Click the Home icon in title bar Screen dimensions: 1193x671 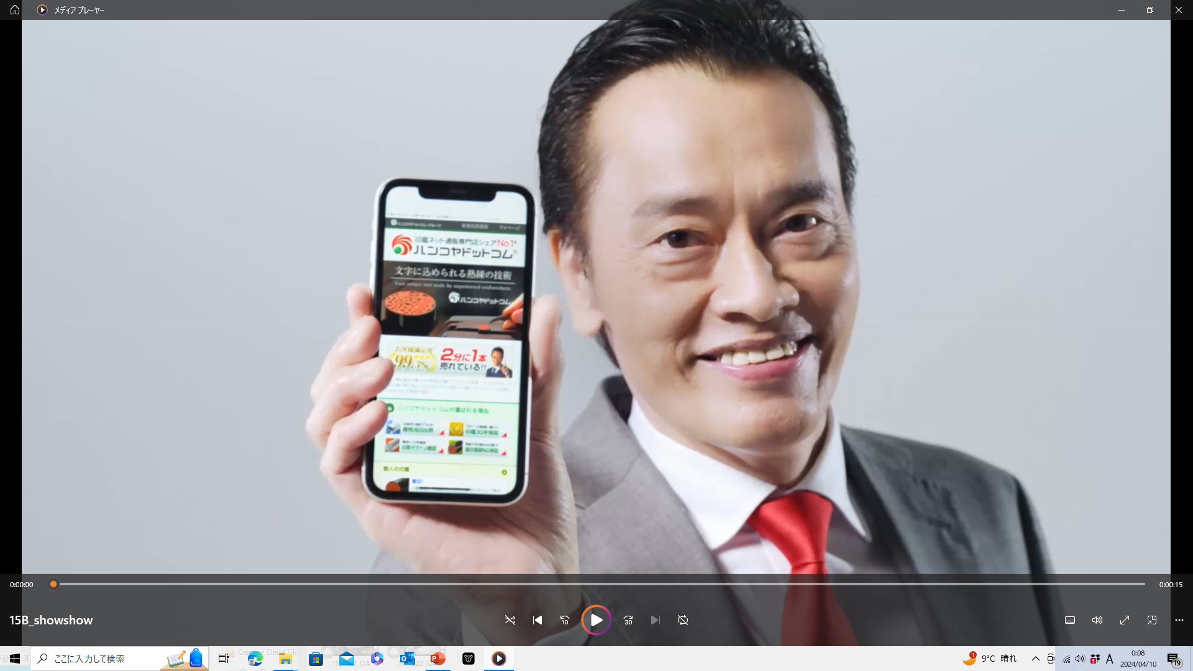pos(15,10)
